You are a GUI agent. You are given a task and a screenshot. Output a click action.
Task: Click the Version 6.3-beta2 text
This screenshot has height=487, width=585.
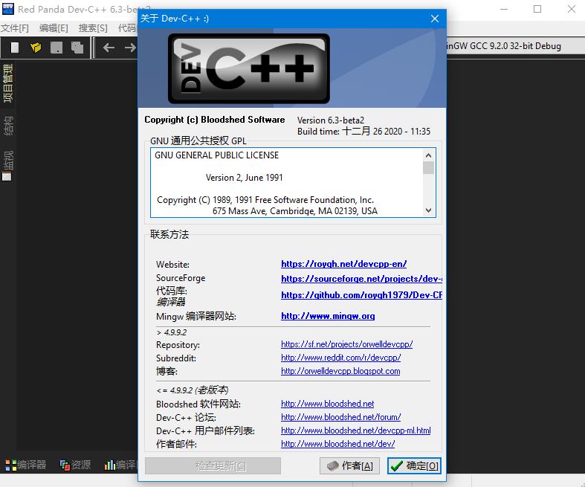331,120
